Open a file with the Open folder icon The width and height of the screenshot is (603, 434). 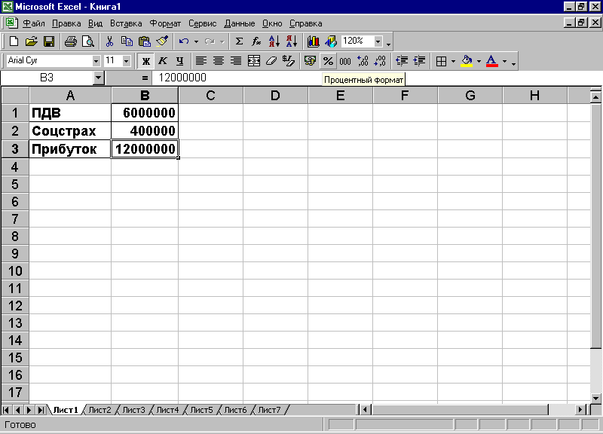tap(31, 41)
